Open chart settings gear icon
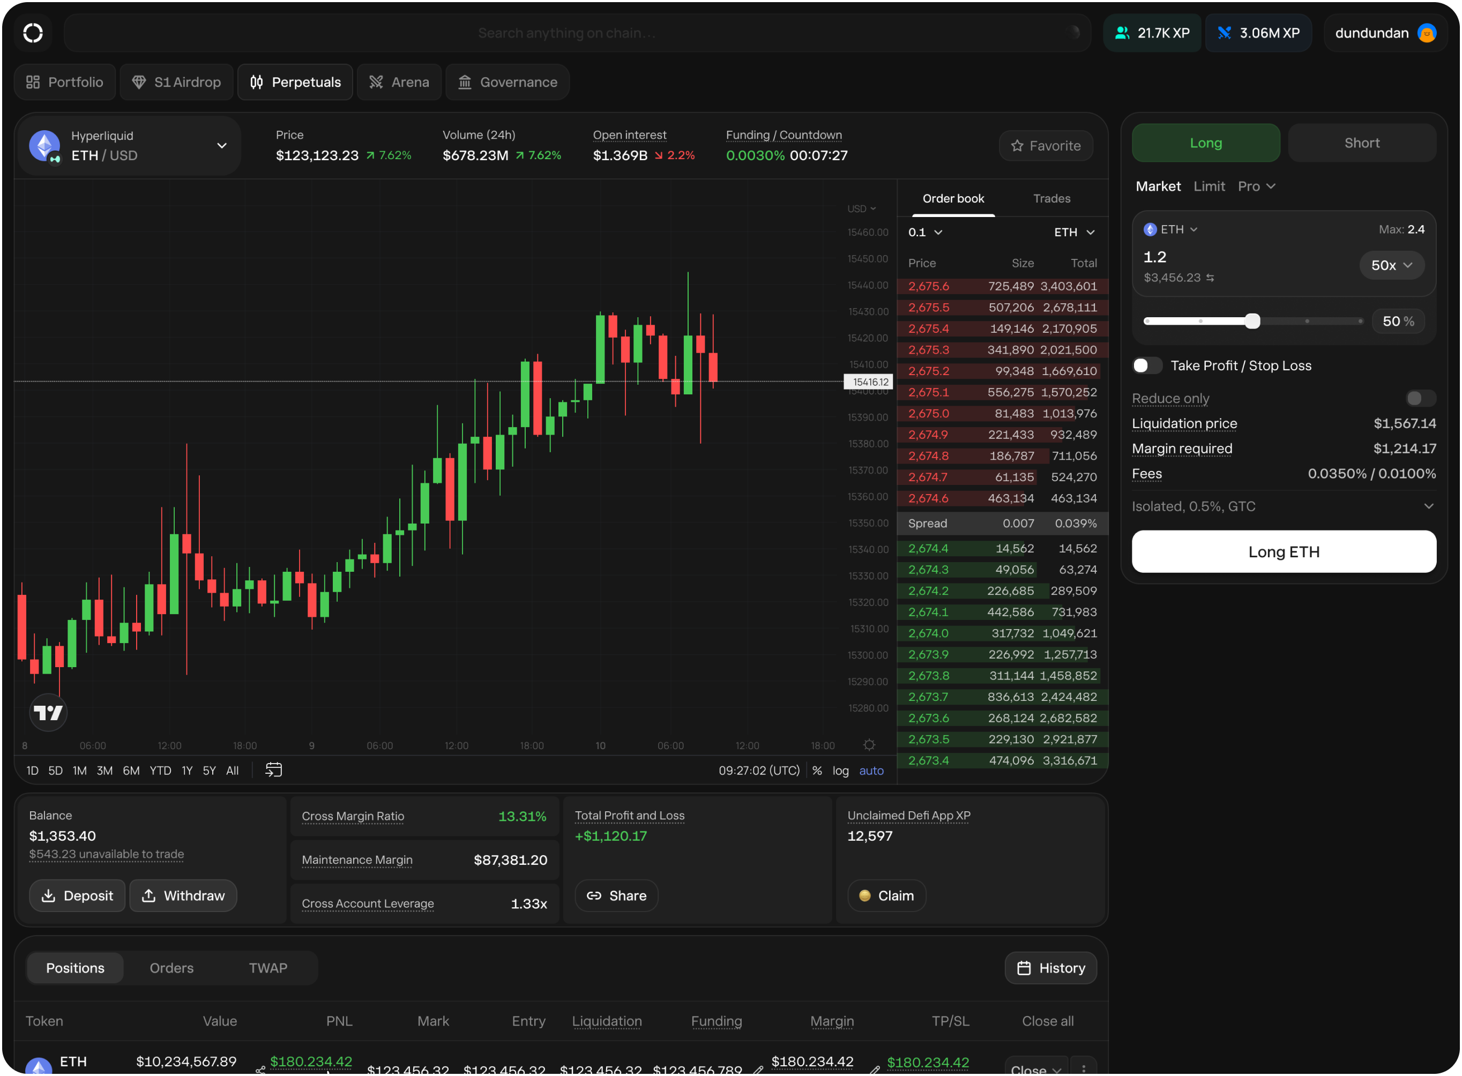The height and width of the screenshot is (1076, 1462). point(869,744)
